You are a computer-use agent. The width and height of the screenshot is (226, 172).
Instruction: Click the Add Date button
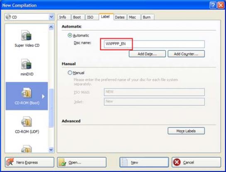pos(147,54)
